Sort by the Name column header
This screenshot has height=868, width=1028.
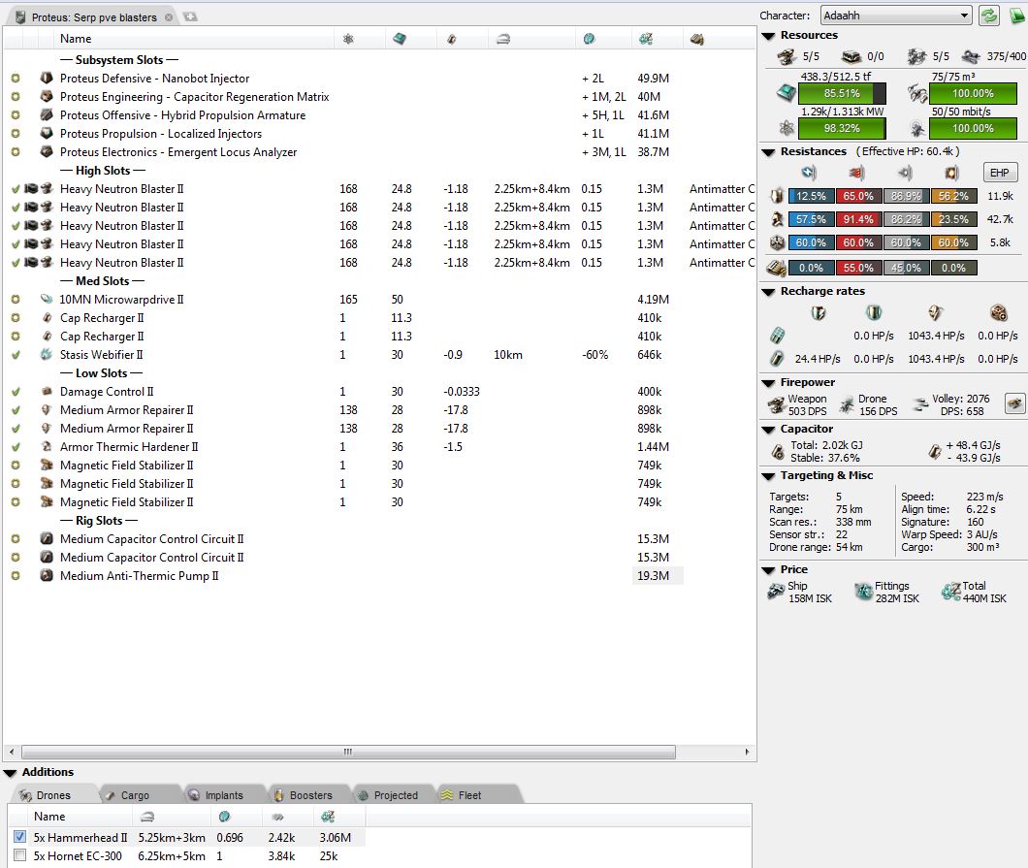(x=193, y=39)
